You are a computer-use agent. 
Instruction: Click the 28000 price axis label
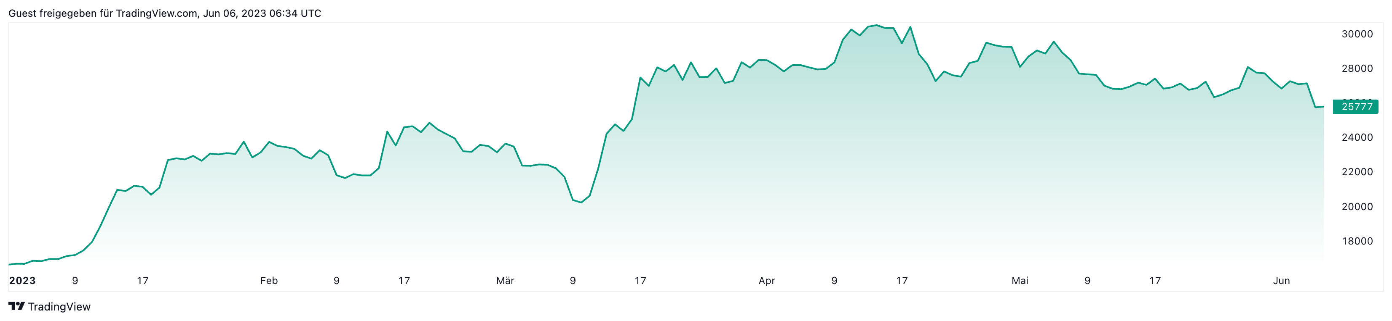[1357, 68]
